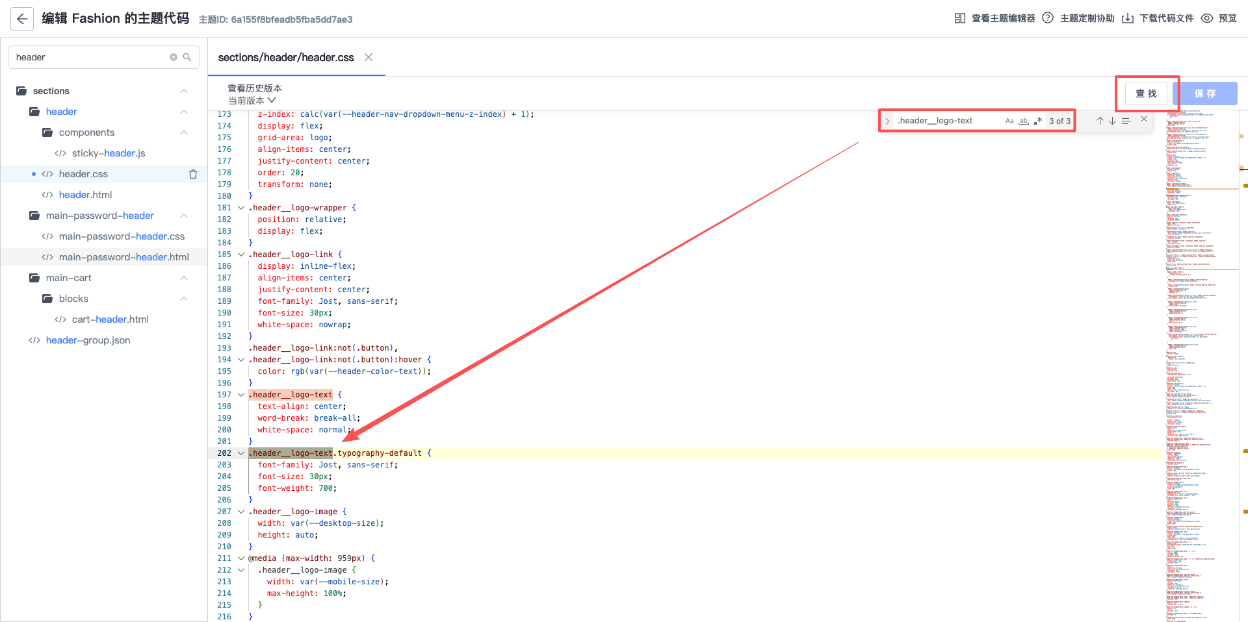Toggle find in selection icon
This screenshot has width=1248, height=622.
pos(1126,121)
